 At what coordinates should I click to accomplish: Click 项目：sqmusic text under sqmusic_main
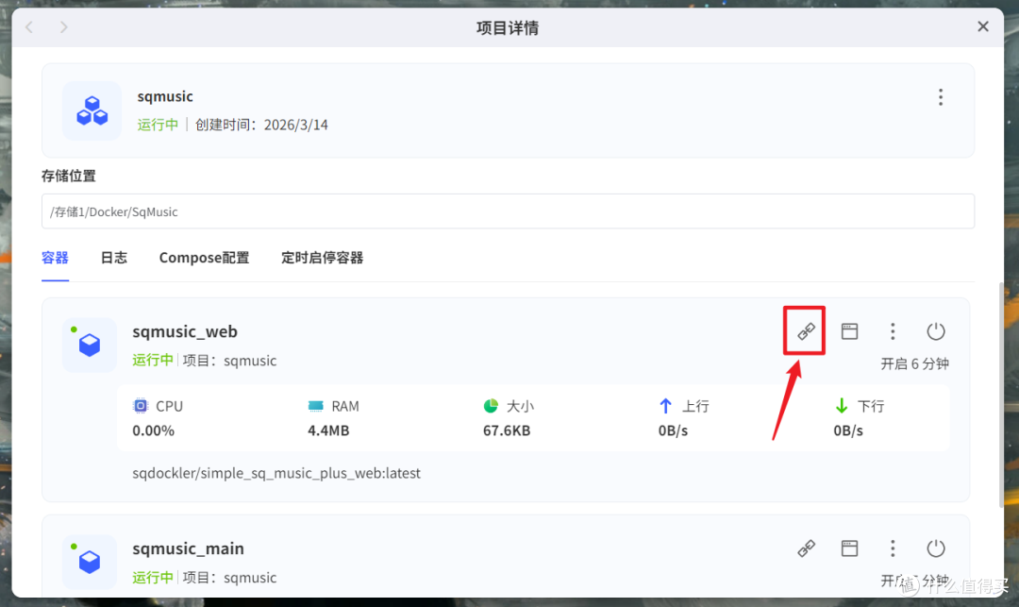pyautogui.click(x=229, y=577)
